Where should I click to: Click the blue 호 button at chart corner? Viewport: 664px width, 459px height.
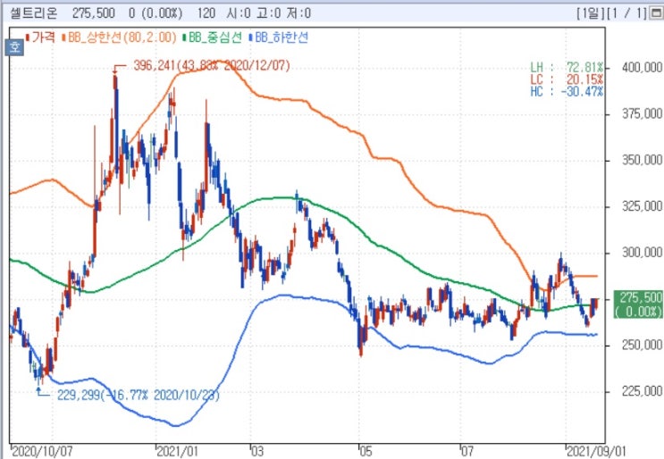coord(14,47)
